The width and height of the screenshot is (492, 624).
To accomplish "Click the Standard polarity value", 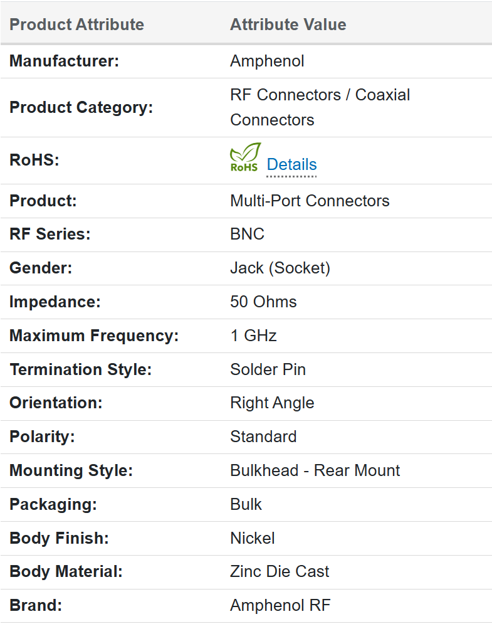I will coord(263,437).
